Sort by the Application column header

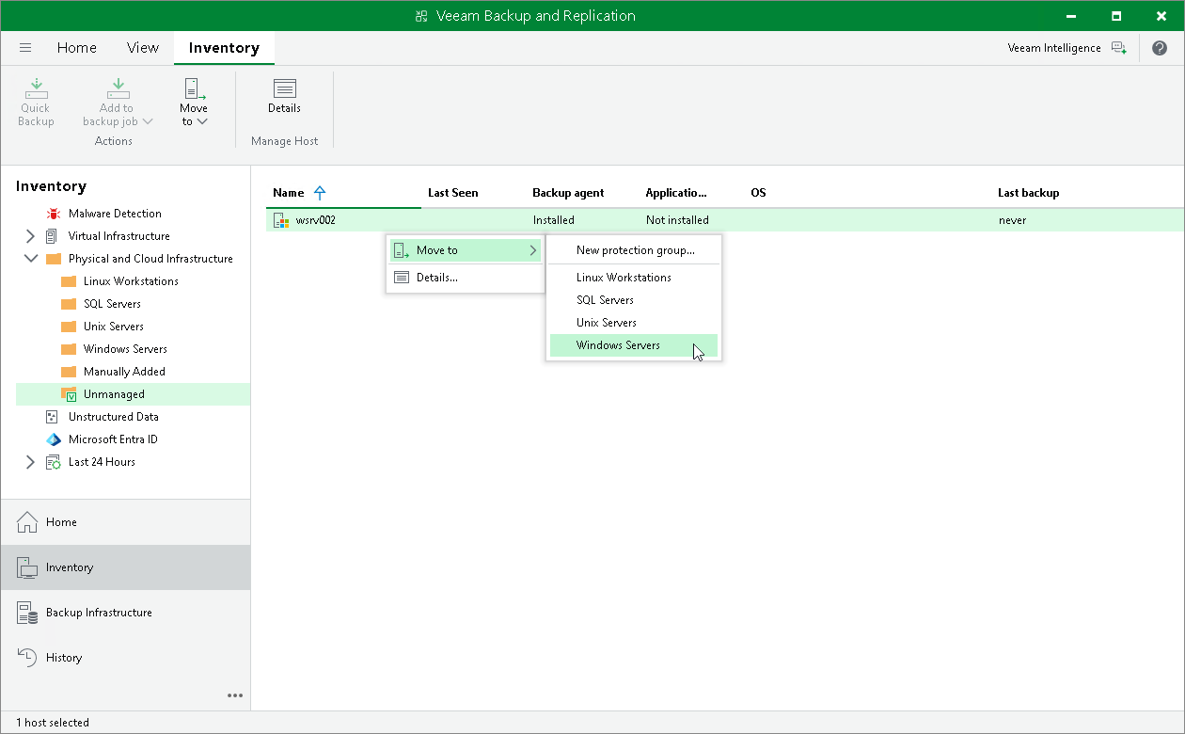[676, 193]
